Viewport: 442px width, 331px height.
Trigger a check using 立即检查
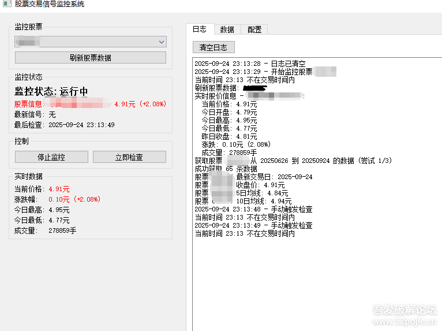pos(129,157)
